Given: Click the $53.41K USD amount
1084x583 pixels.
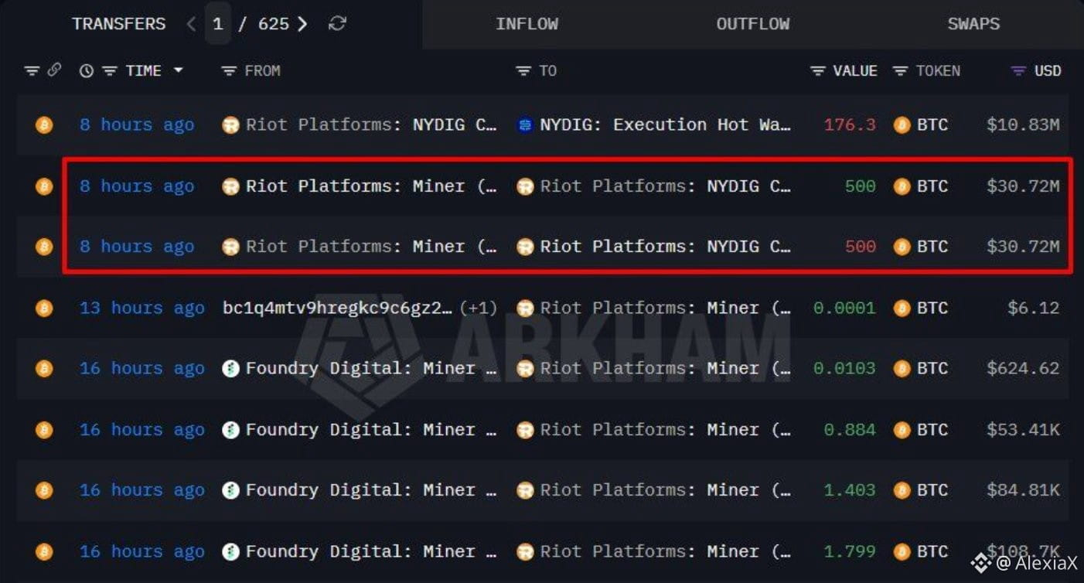Looking at the screenshot, I should pos(1023,430).
